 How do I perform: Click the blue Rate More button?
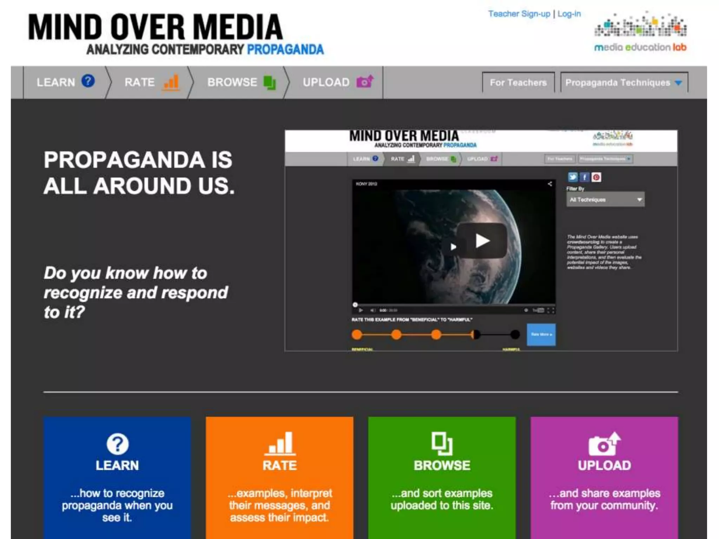pyautogui.click(x=541, y=334)
